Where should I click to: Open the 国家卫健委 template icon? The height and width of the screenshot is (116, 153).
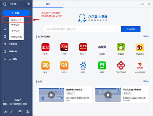[x=121, y=65]
